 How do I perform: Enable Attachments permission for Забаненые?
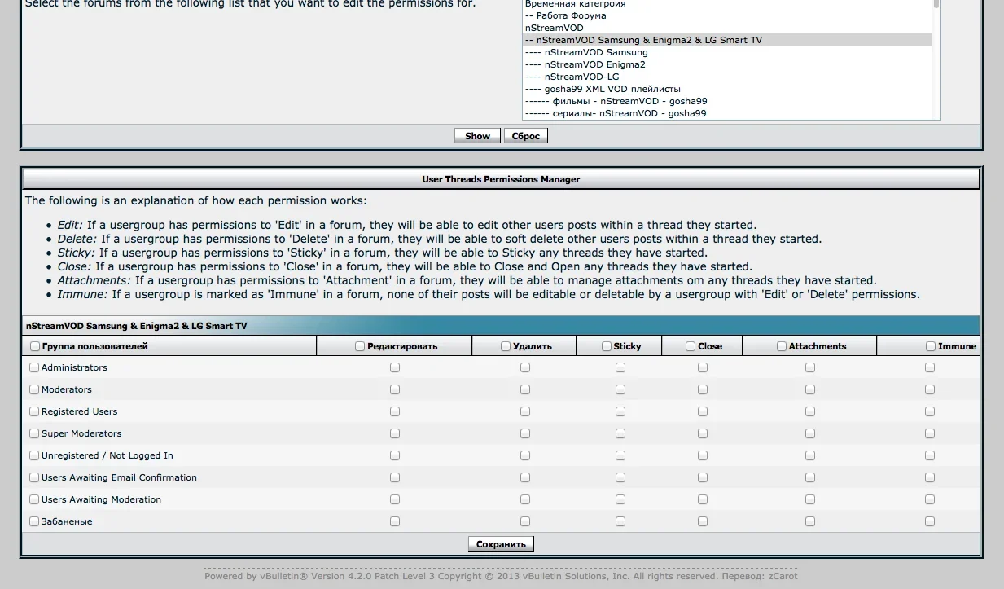point(810,521)
